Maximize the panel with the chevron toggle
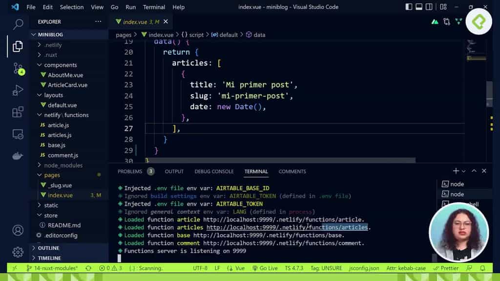Viewport: 500px width, 281px height. click(x=474, y=171)
